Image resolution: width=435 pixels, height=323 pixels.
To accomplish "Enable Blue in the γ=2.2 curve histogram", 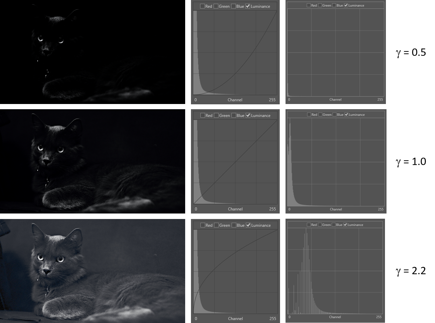I will 234,225.
